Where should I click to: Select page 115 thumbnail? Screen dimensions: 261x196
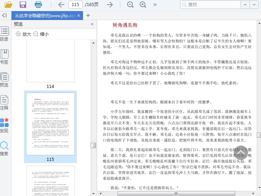pyautogui.click(x=50, y=124)
